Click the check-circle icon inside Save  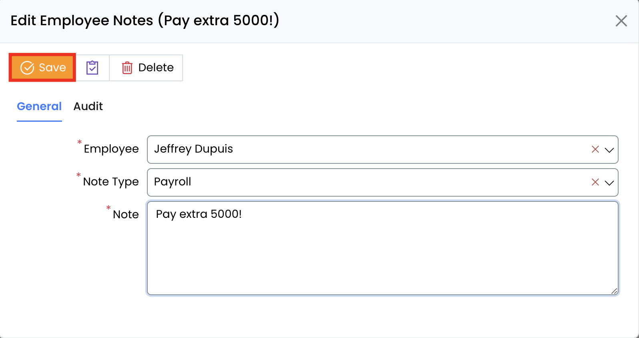pos(27,68)
